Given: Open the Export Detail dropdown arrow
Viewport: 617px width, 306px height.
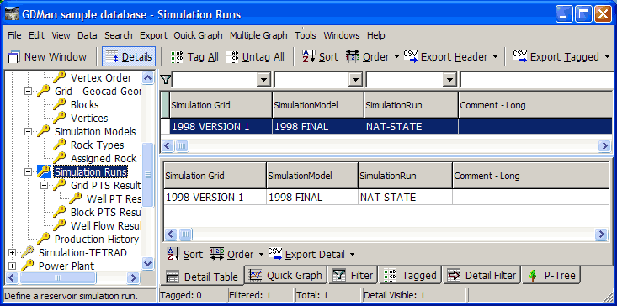Looking at the screenshot, I should (x=352, y=255).
